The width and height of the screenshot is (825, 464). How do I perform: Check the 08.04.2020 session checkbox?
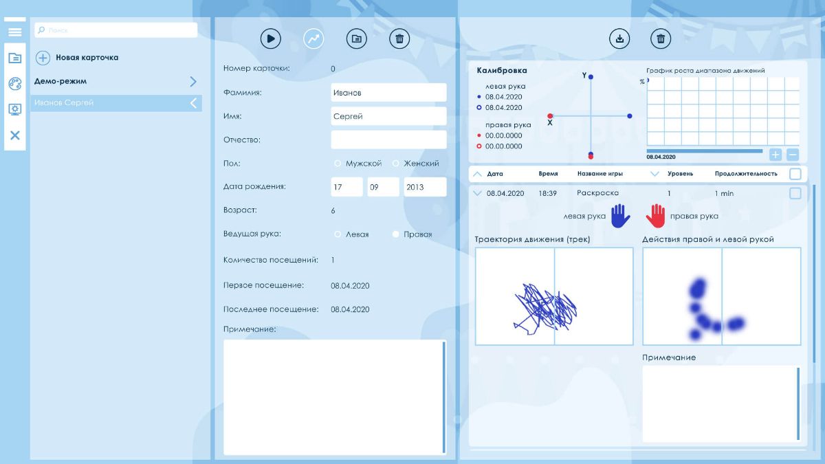tap(795, 194)
